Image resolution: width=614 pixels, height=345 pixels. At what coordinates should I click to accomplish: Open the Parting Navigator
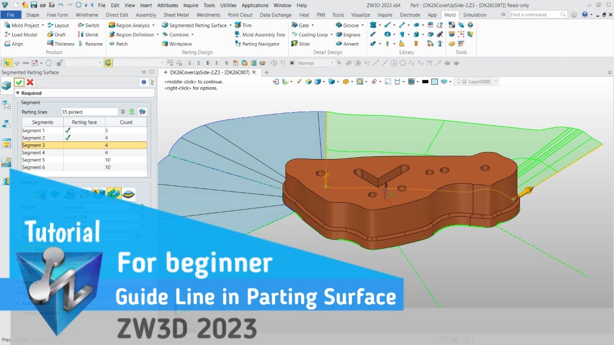click(257, 44)
